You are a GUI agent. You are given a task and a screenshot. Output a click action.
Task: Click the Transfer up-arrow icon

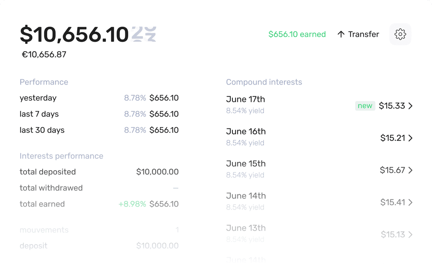click(341, 34)
